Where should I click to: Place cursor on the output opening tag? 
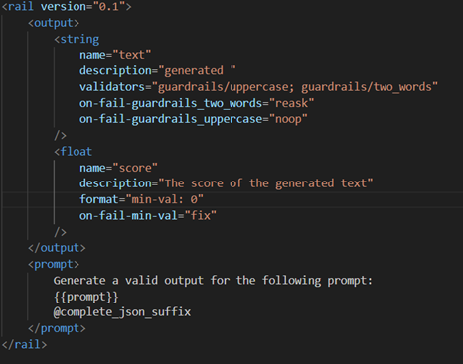coord(54,23)
